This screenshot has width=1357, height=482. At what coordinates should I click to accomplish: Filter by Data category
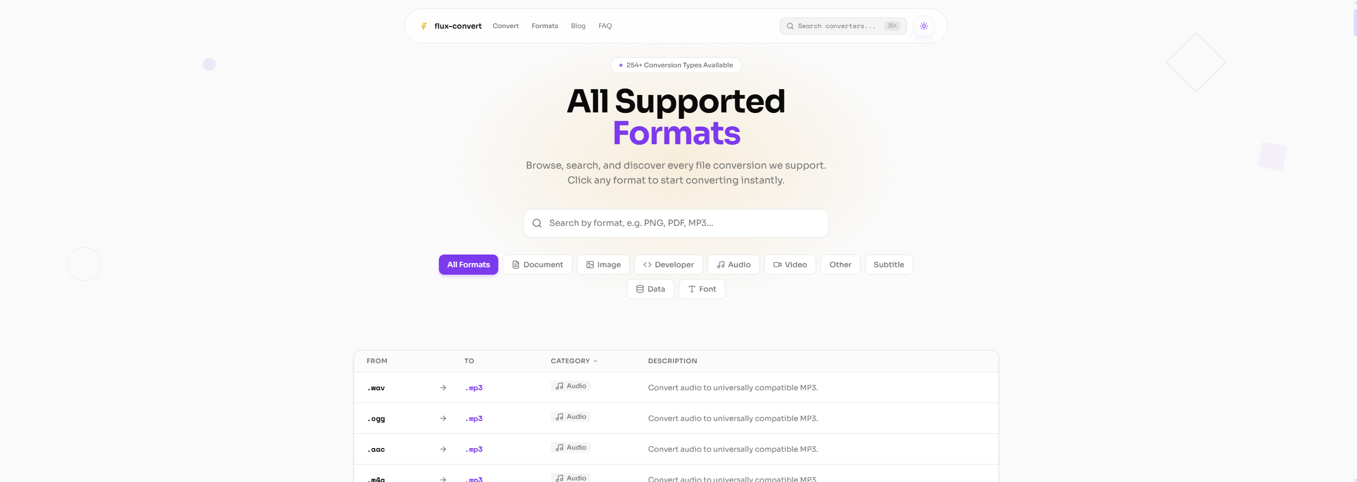[650, 289]
